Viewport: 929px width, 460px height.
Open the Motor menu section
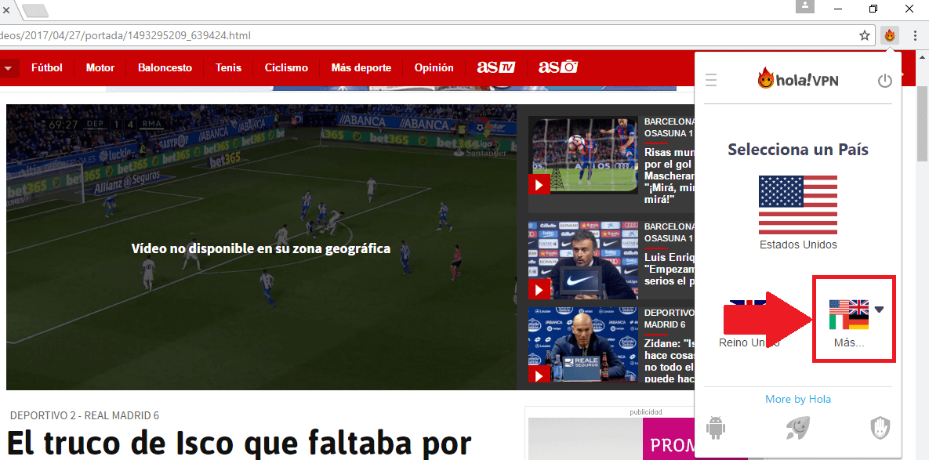coord(100,67)
